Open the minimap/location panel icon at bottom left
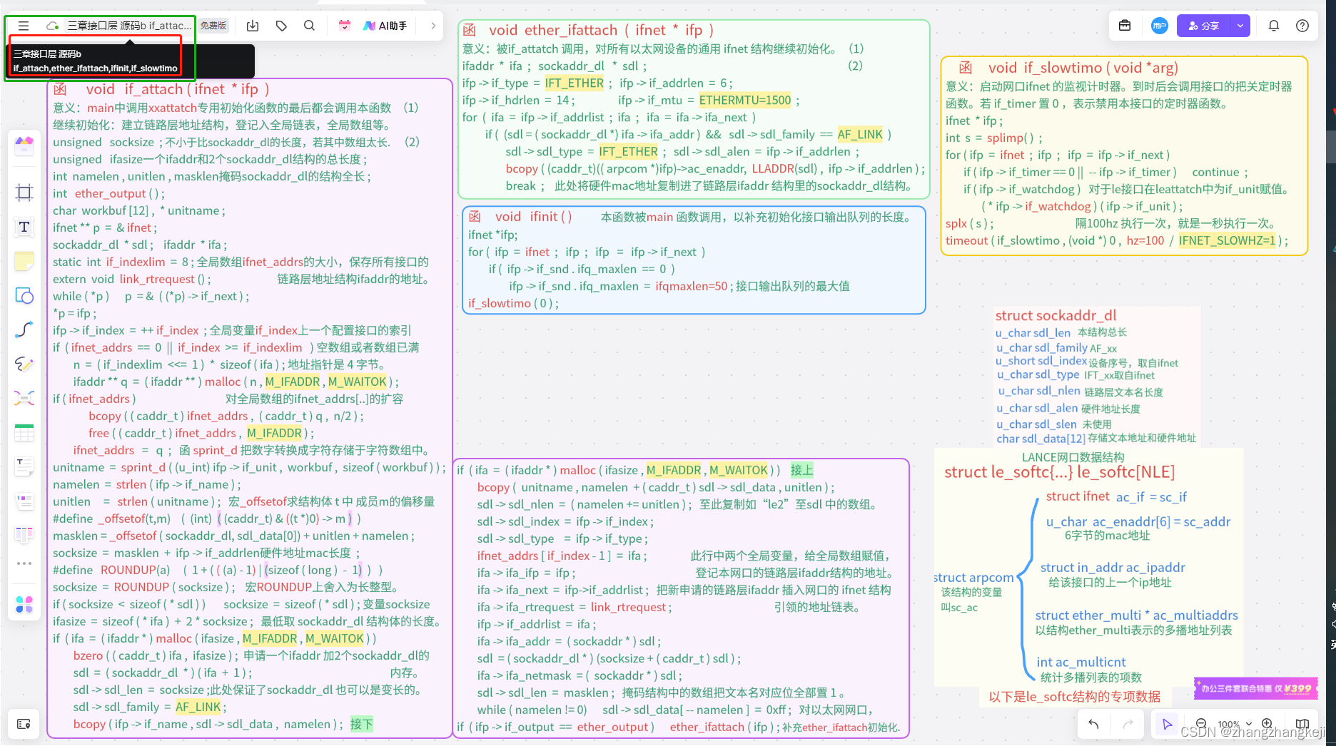Viewport: 1336px width, 746px height. [24, 724]
